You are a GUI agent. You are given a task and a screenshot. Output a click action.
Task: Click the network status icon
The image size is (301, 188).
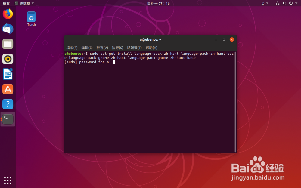pyautogui.click(x=278, y=3)
